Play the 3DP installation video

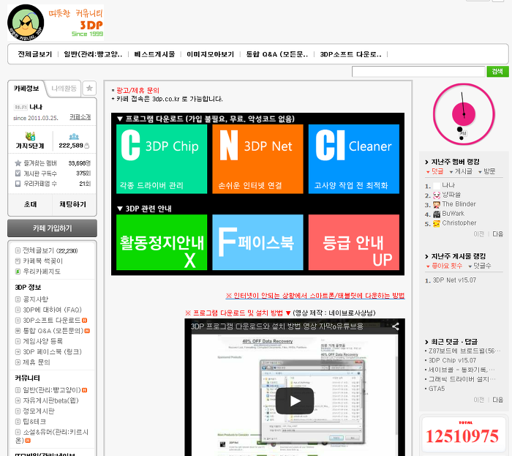[x=295, y=401]
